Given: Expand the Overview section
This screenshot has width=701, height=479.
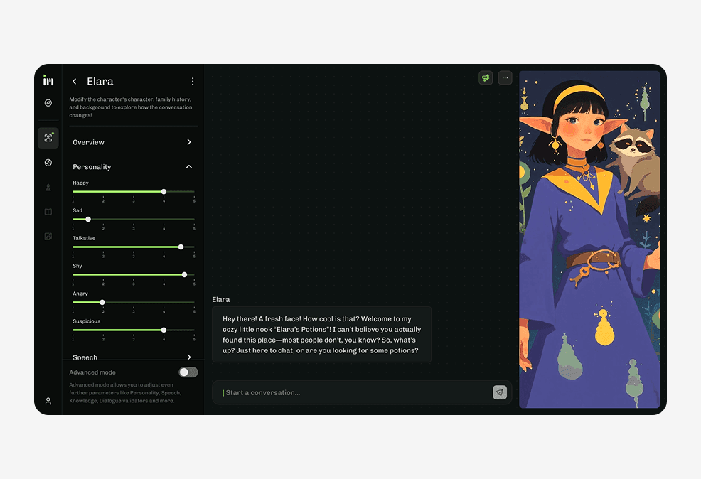Looking at the screenshot, I should click(x=188, y=142).
